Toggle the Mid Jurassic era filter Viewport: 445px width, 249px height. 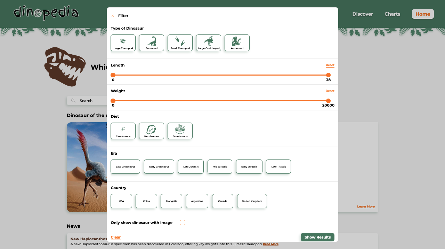220,167
